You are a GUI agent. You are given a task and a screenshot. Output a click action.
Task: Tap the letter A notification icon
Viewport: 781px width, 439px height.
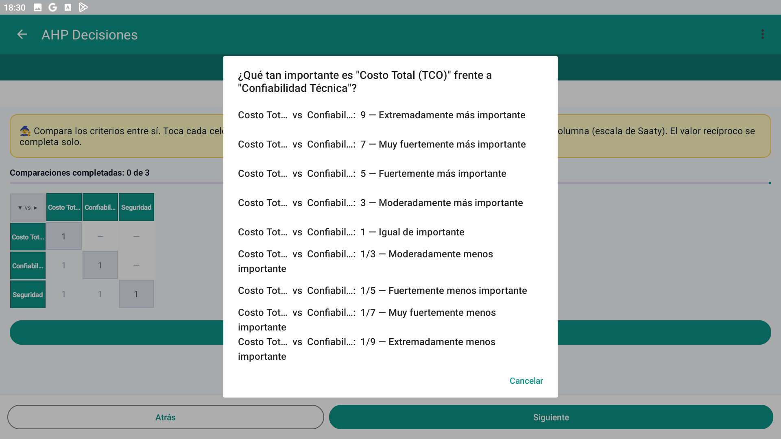pyautogui.click(x=68, y=7)
